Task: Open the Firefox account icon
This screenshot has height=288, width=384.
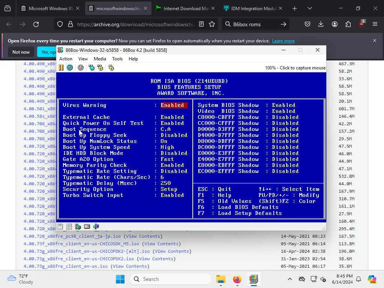Action: 334,24
